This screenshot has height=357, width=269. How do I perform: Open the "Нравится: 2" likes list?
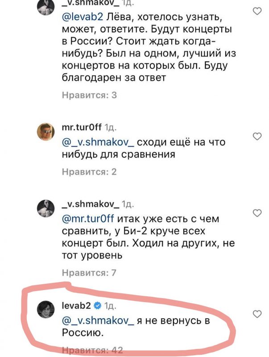pos(89,172)
